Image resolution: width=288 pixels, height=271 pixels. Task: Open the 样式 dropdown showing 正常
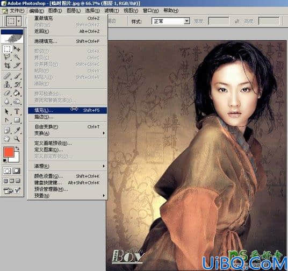[171, 22]
